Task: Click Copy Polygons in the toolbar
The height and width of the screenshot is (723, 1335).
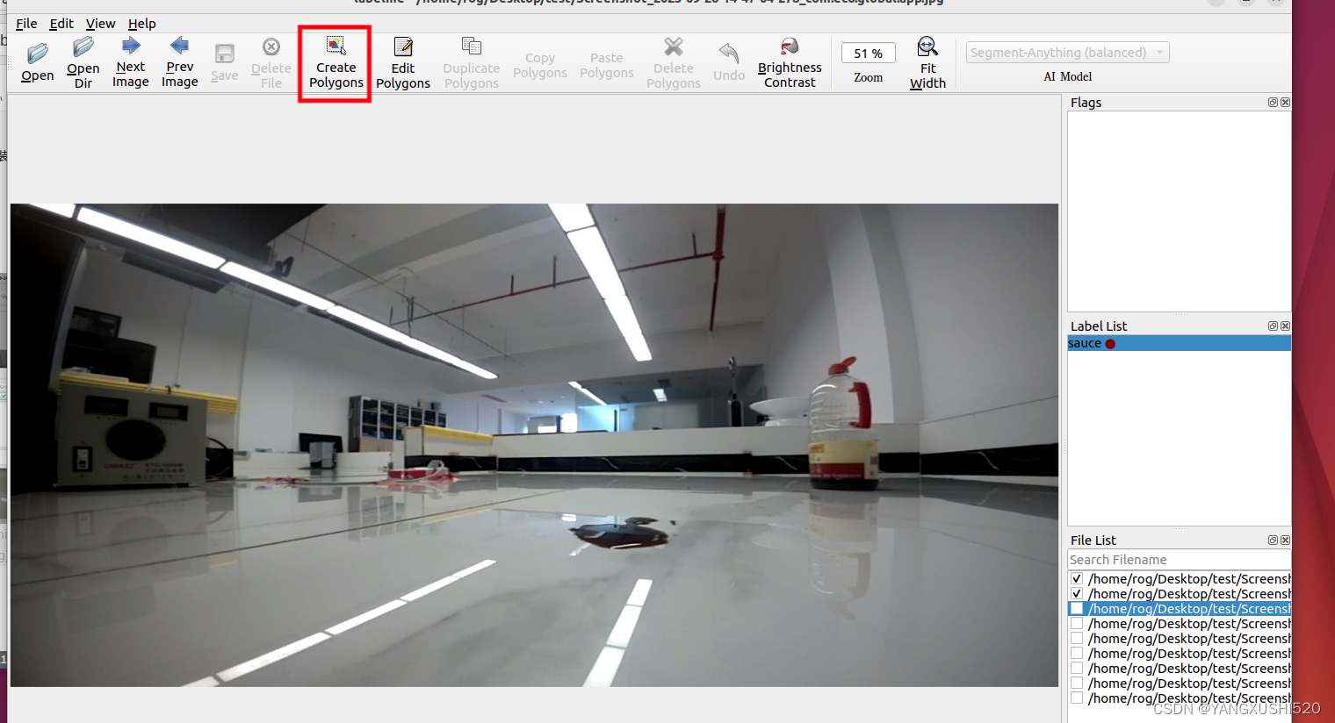Action: [540, 65]
